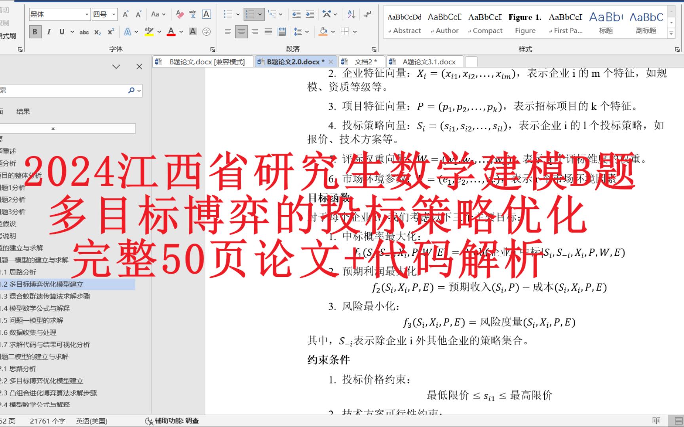Apply distributed alignment
The width and height of the screenshot is (684, 427).
pyautogui.click(x=281, y=32)
